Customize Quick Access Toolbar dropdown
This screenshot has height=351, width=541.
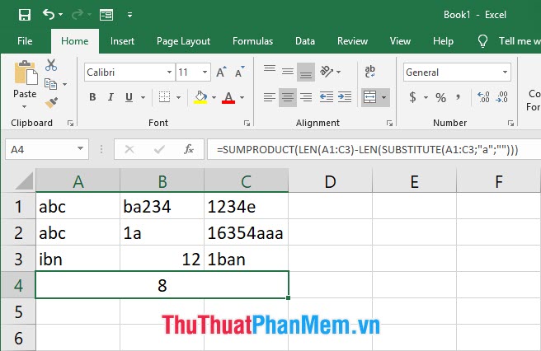point(129,15)
